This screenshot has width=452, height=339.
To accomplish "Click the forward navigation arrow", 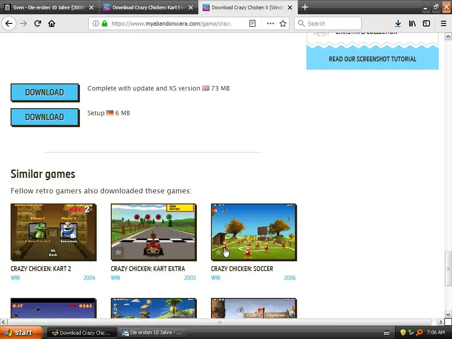I will tap(23, 23).
